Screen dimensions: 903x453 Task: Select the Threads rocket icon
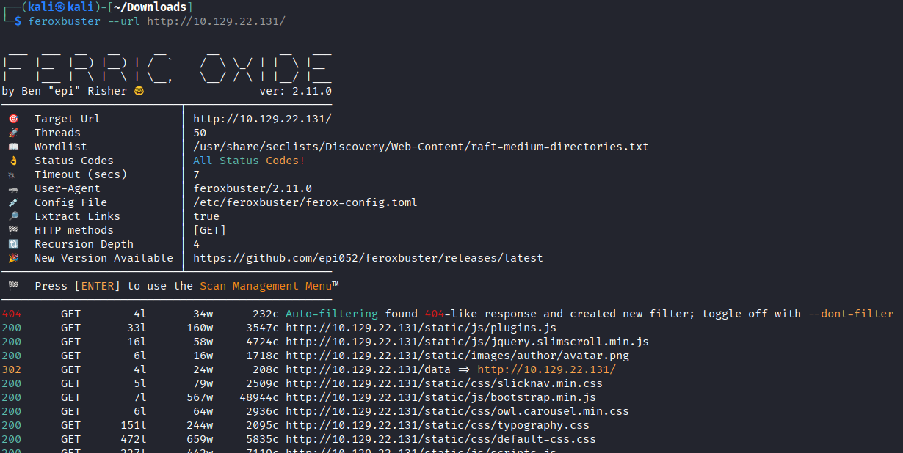13,132
